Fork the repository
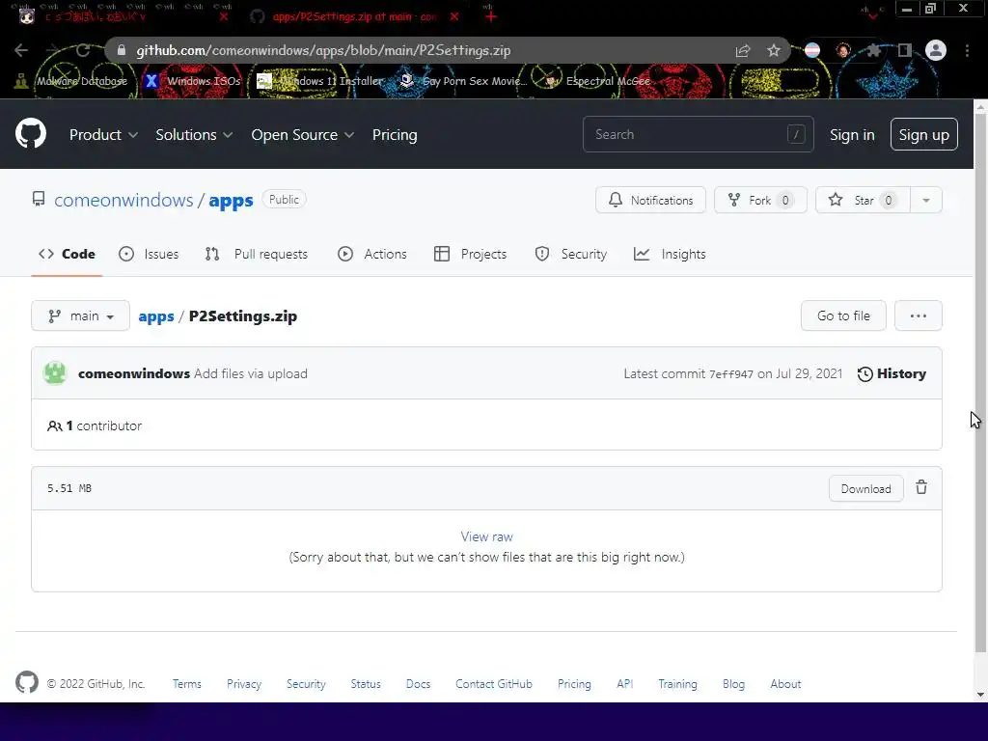 tap(760, 201)
